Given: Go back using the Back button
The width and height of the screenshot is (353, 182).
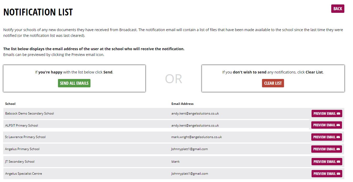Looking at the screenshot, I should pos(338,9).
